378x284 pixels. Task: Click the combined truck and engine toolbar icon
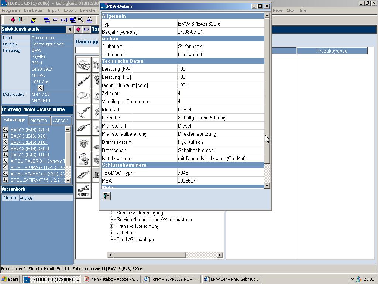[x=73, y=20]
